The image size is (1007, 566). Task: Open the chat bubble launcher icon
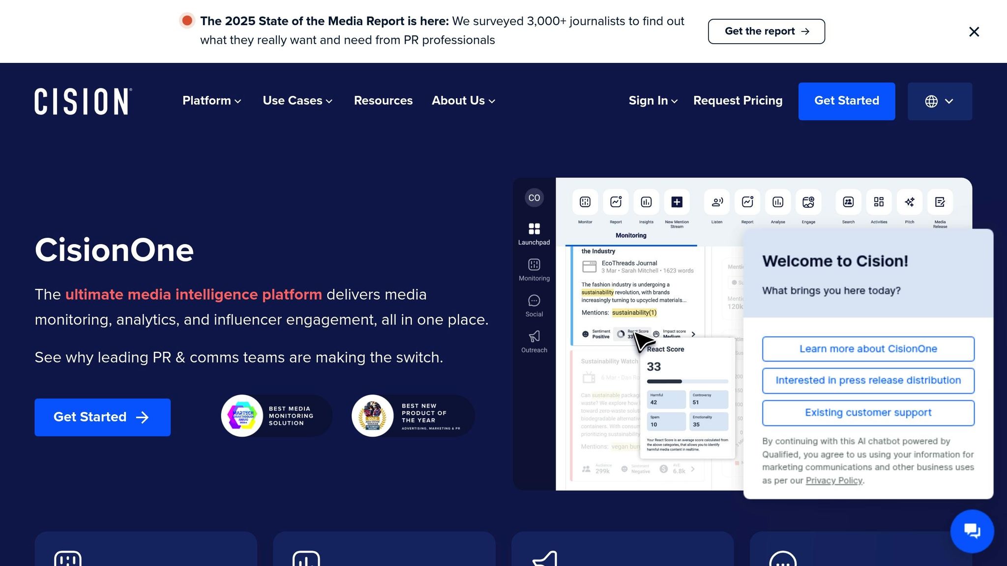coord(972,531)
